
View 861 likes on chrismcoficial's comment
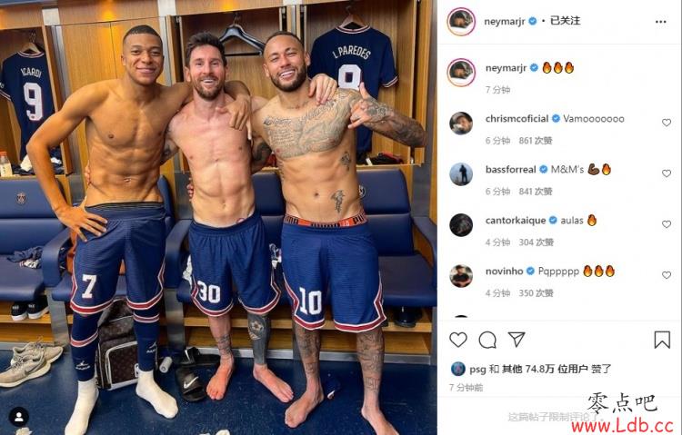(x=536, y=141)
